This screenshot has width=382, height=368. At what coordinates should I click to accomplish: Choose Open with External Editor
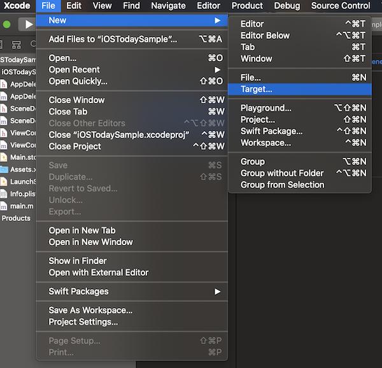pos(132,272)
